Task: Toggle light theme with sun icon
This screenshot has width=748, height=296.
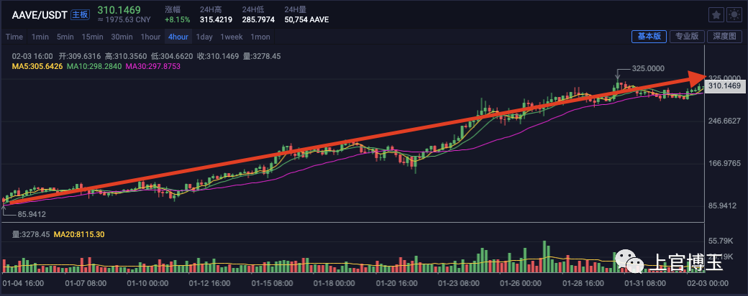Action: point(734,15)
